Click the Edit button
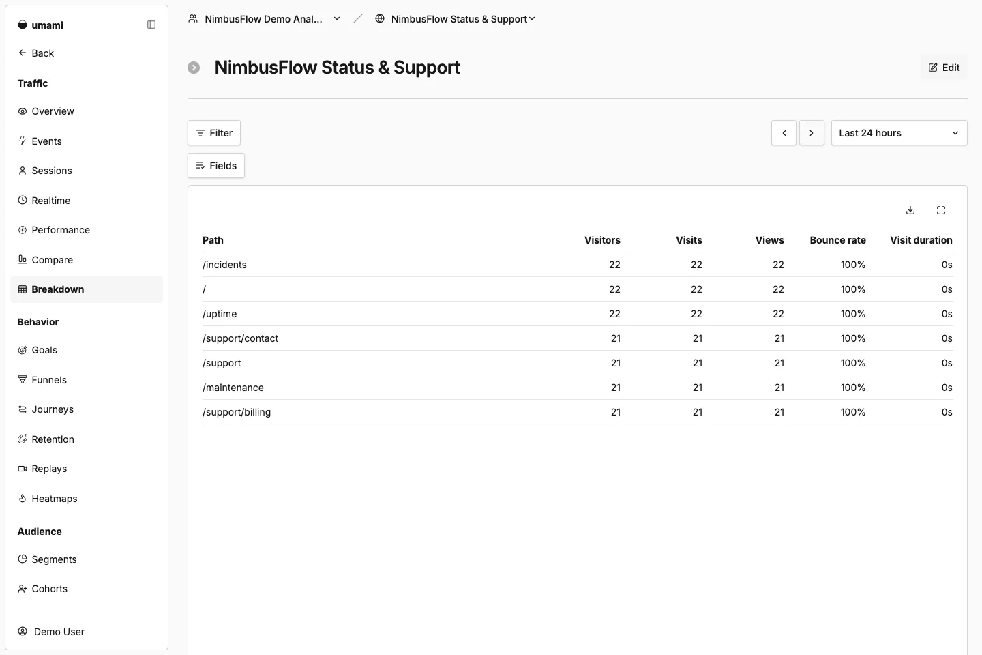 click(x=944, y=68)
